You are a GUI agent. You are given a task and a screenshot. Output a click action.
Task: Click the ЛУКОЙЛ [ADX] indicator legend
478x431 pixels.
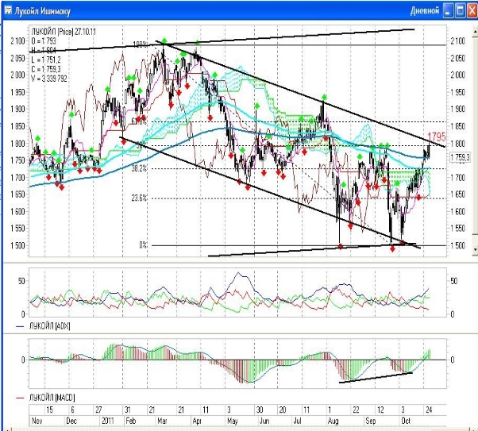coord(44,326)
